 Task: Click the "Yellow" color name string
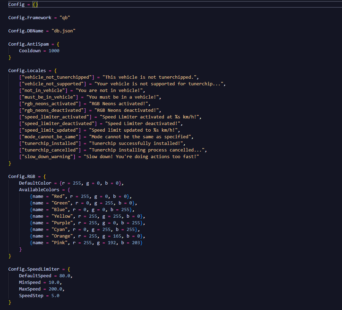tap(62, 216)
